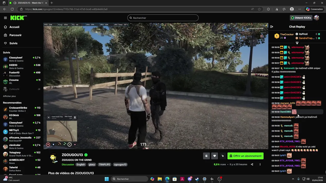Go back in browser
The image size is (326, 183).
point(5,9)
